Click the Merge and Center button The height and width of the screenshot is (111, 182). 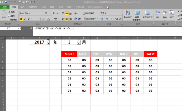[x=90, y=19]
